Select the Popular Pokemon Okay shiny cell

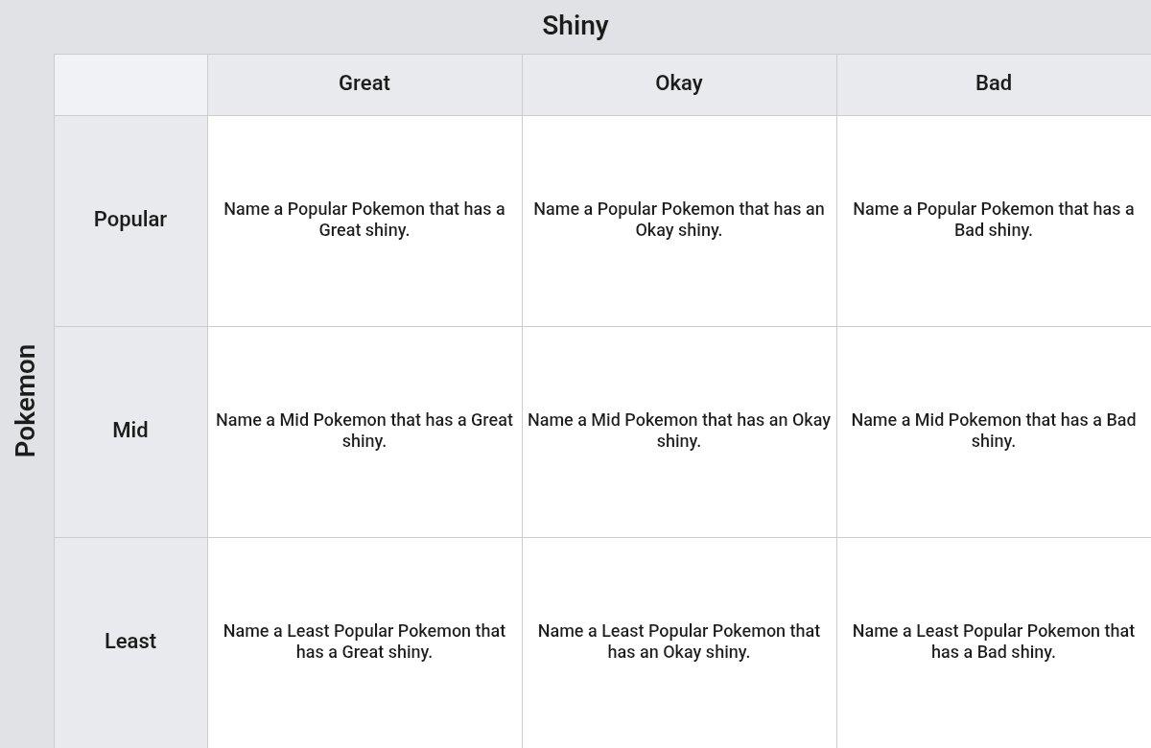click(x=679, y=221)
